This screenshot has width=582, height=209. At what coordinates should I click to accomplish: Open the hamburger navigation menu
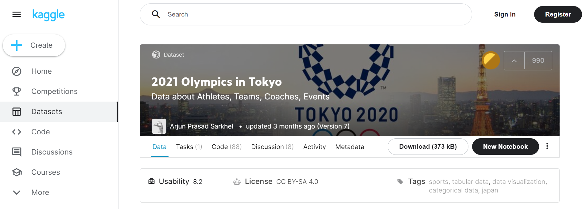[16, 14]
